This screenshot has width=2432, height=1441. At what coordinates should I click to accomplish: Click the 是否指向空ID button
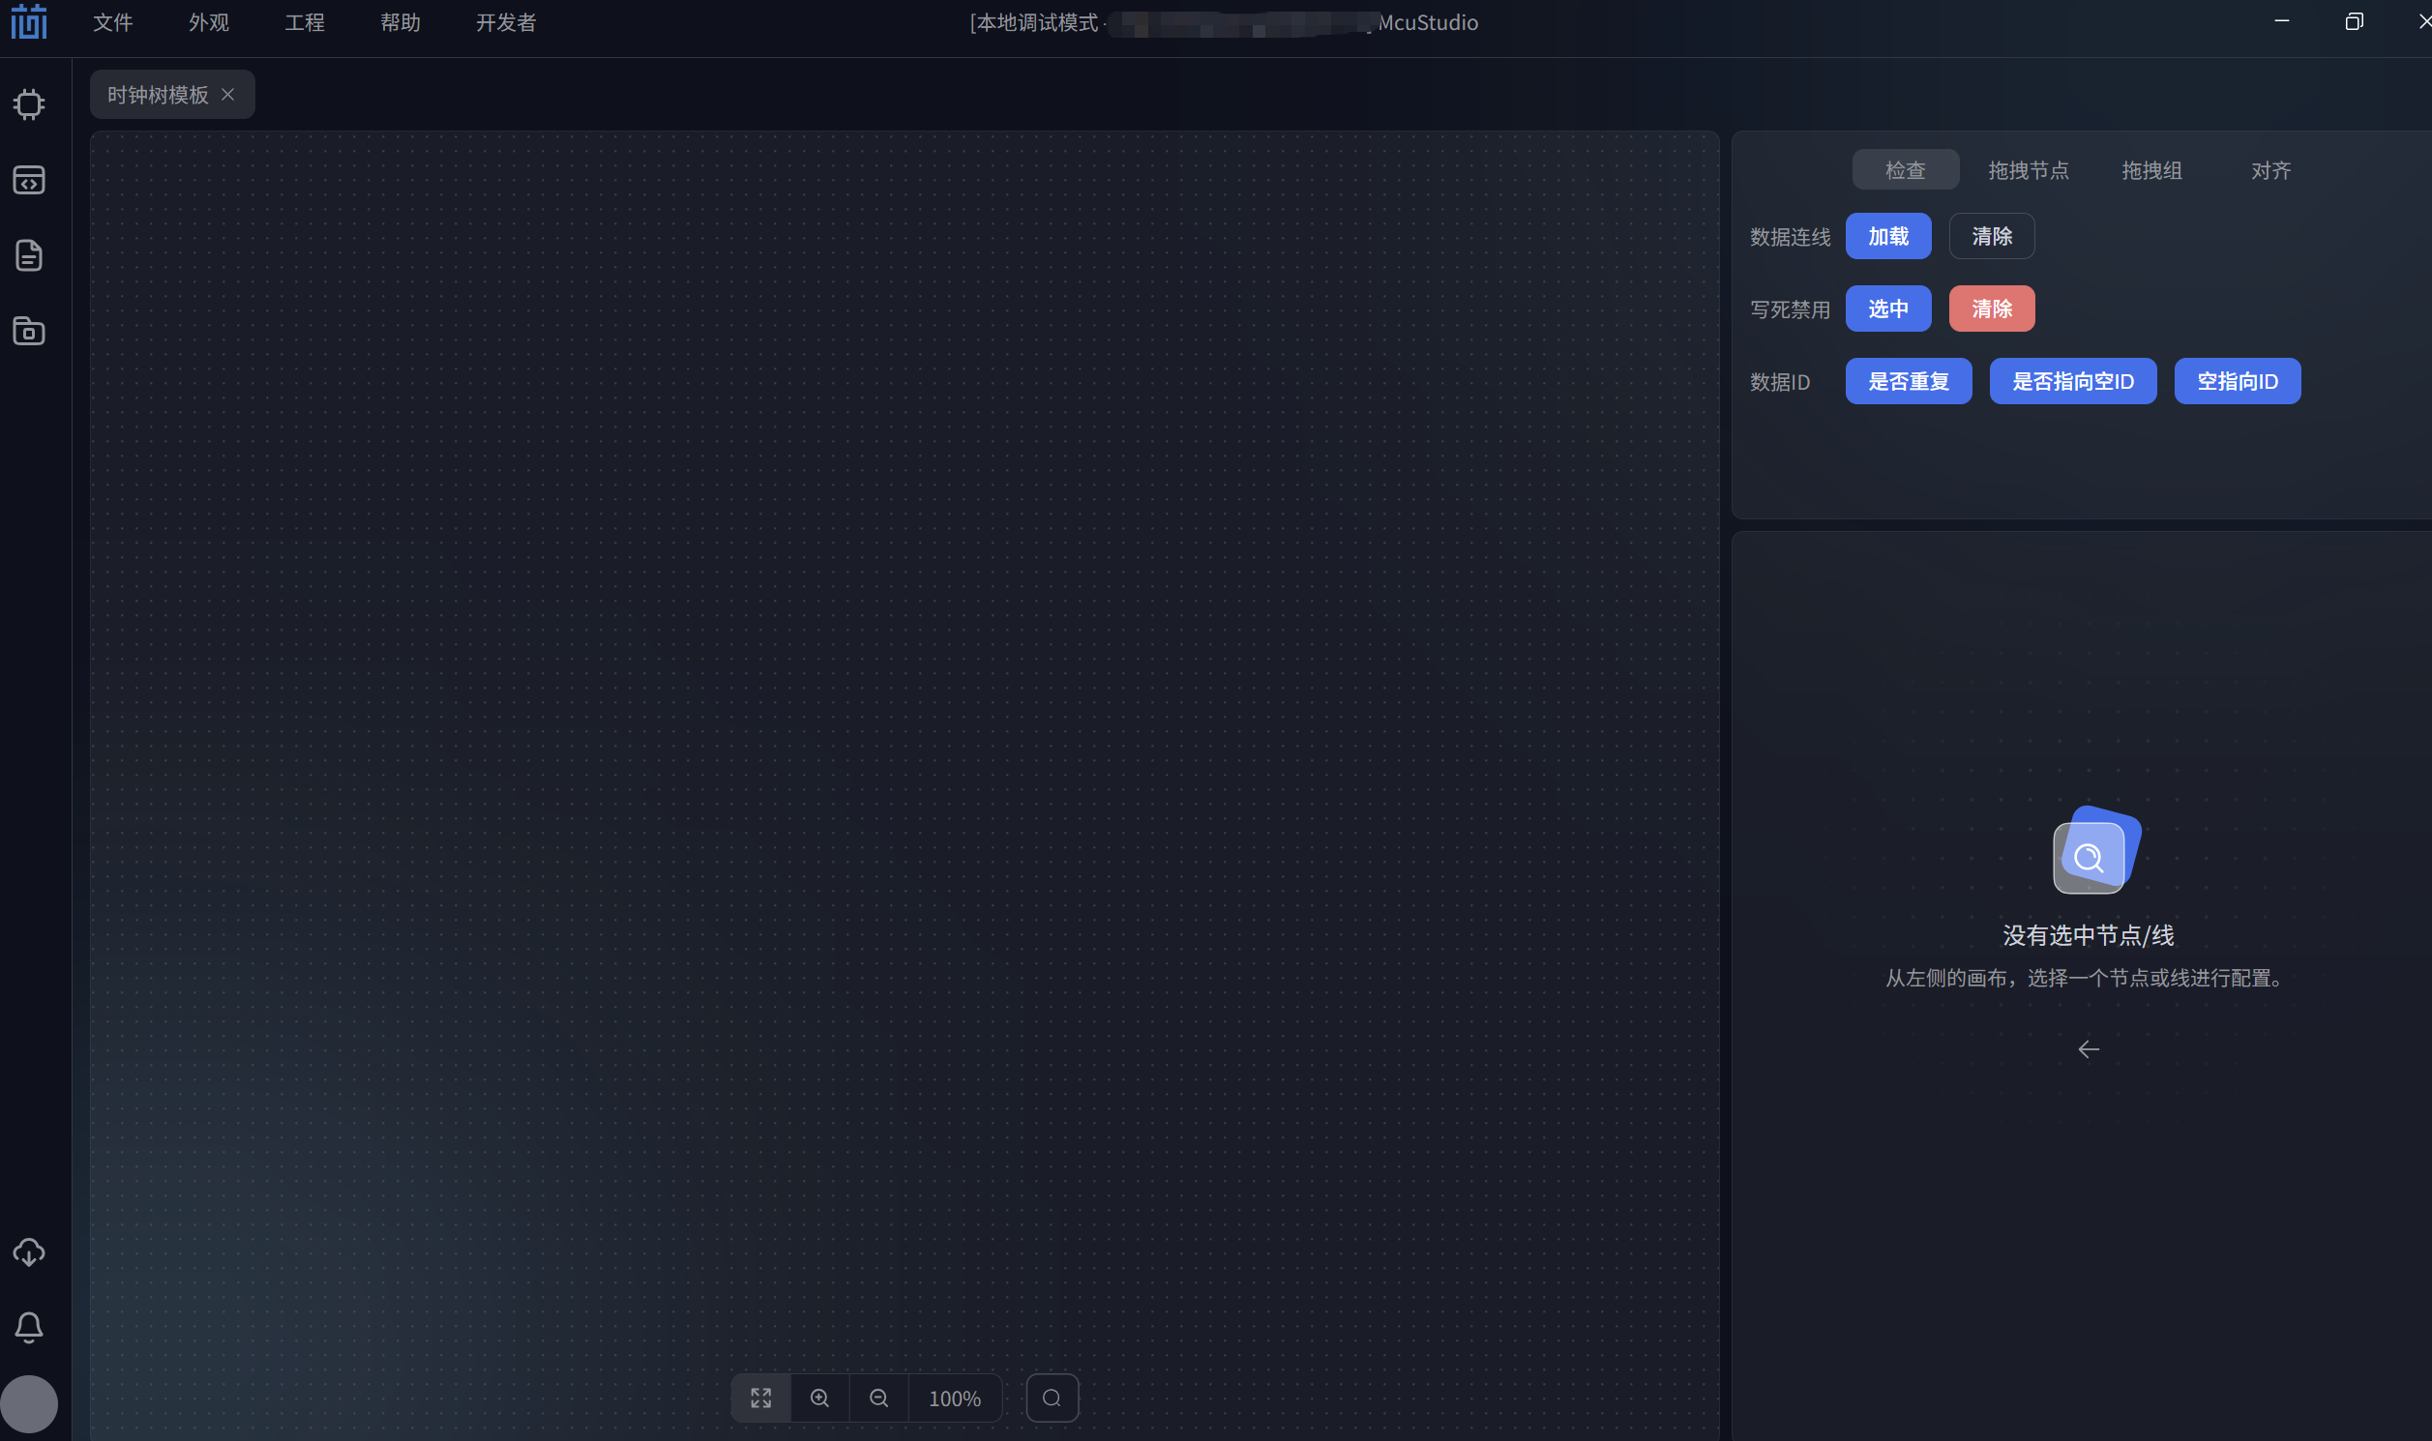pos(2073,382)
